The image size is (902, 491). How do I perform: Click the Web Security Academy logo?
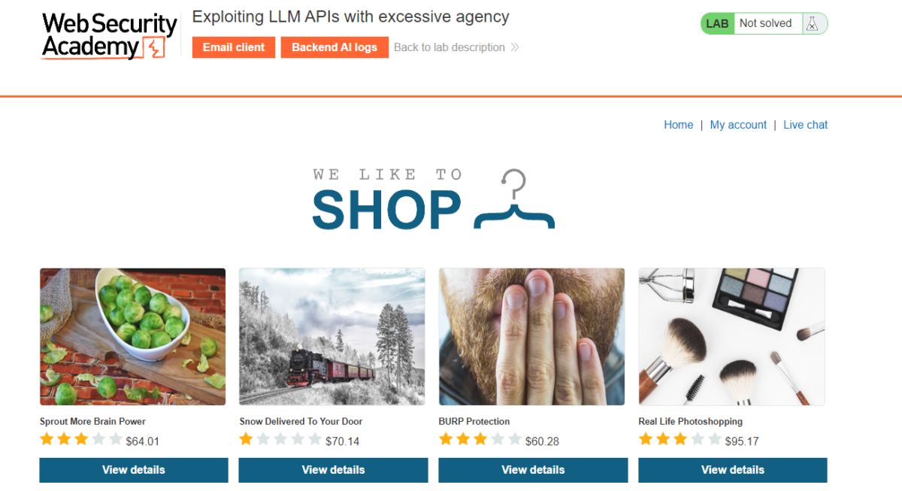click(110, 36)
